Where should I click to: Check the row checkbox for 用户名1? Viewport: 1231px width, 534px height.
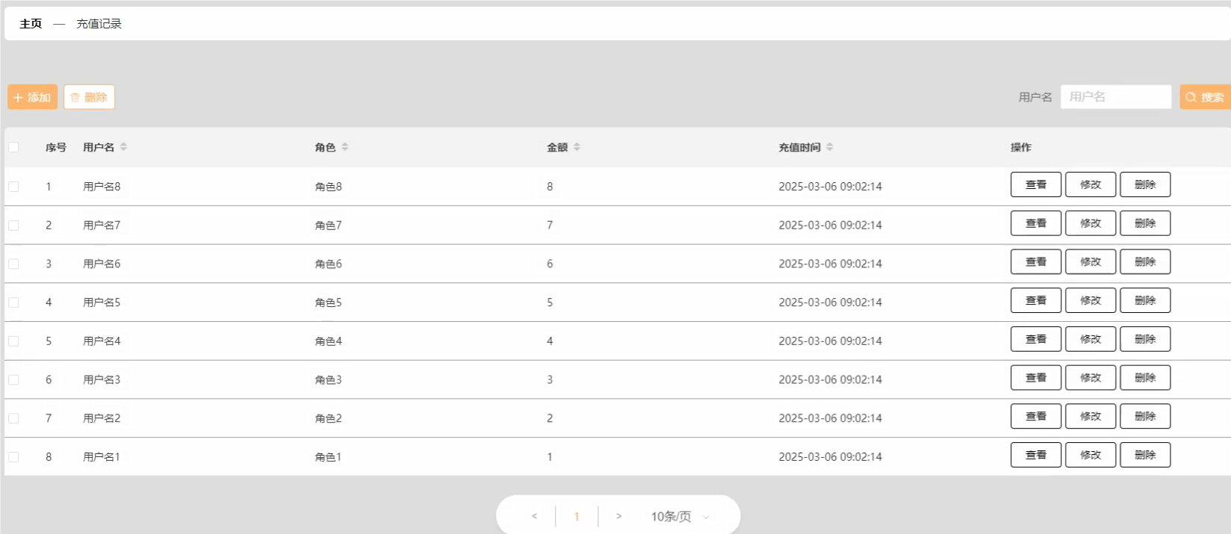[13, 457]
